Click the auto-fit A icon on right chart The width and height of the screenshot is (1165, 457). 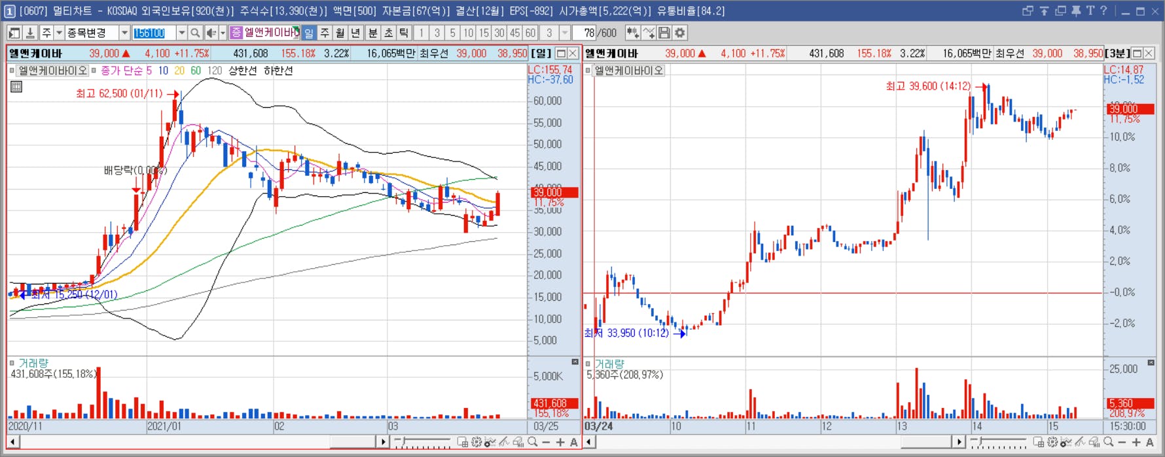1149,443
